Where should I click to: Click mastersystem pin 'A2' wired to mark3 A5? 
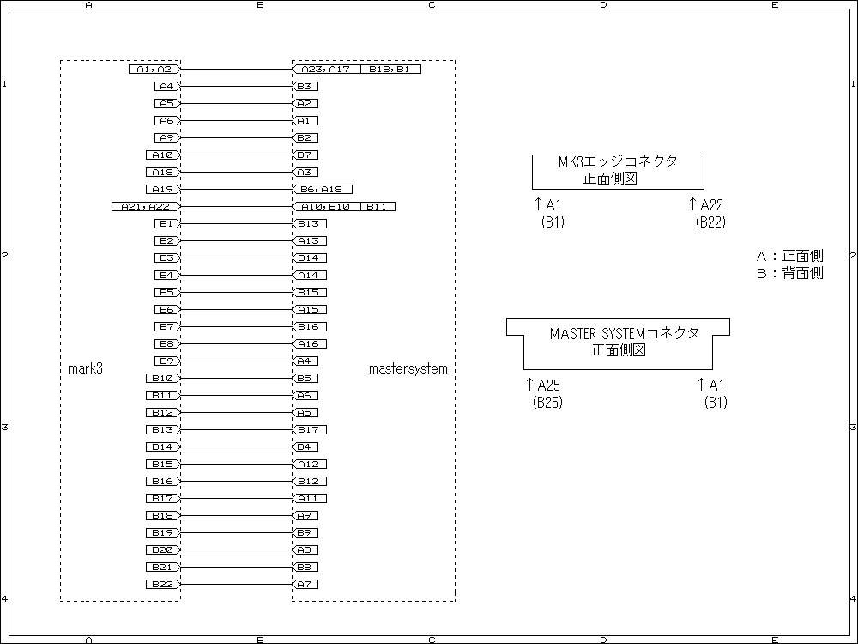305,104
